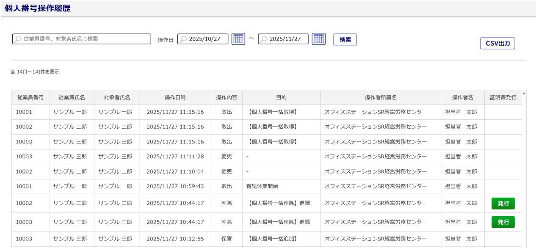Viewport: 536px width, 248px height.
Task: Open the calendar picker for the end date
Action: [x=318, y=39]
